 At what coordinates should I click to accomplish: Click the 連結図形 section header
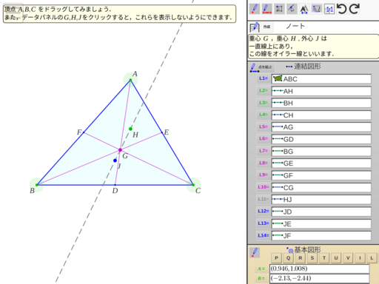[x=307, y=67]
